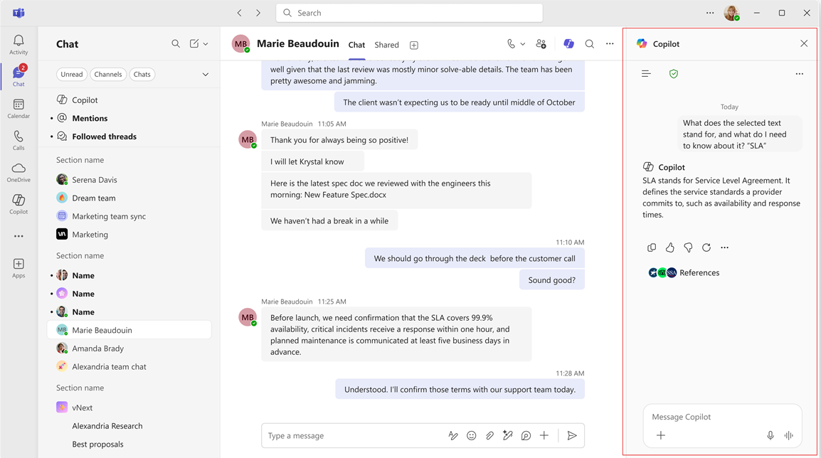The height and width of the screenshot is (458, 821).
Task: Open the Activity feed
Action: coord(18,45)
